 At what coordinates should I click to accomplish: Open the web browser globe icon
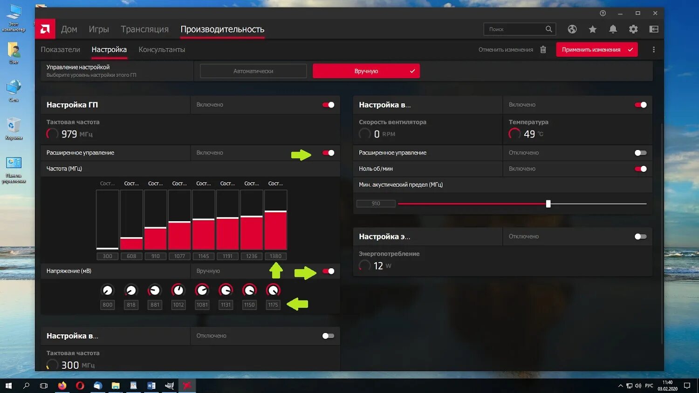[572, 29]
